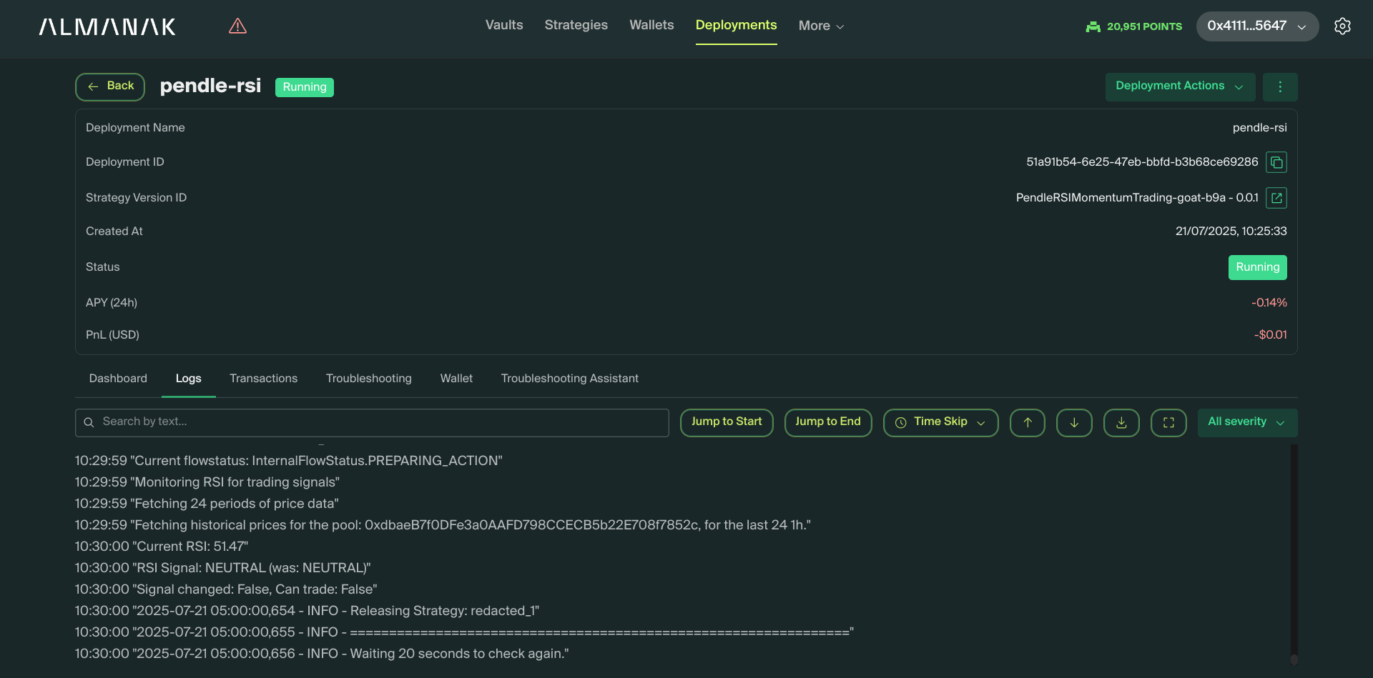Go to Vaults in top navigation
Viewport: 1373px width, 678px height.
pos(504,25)
